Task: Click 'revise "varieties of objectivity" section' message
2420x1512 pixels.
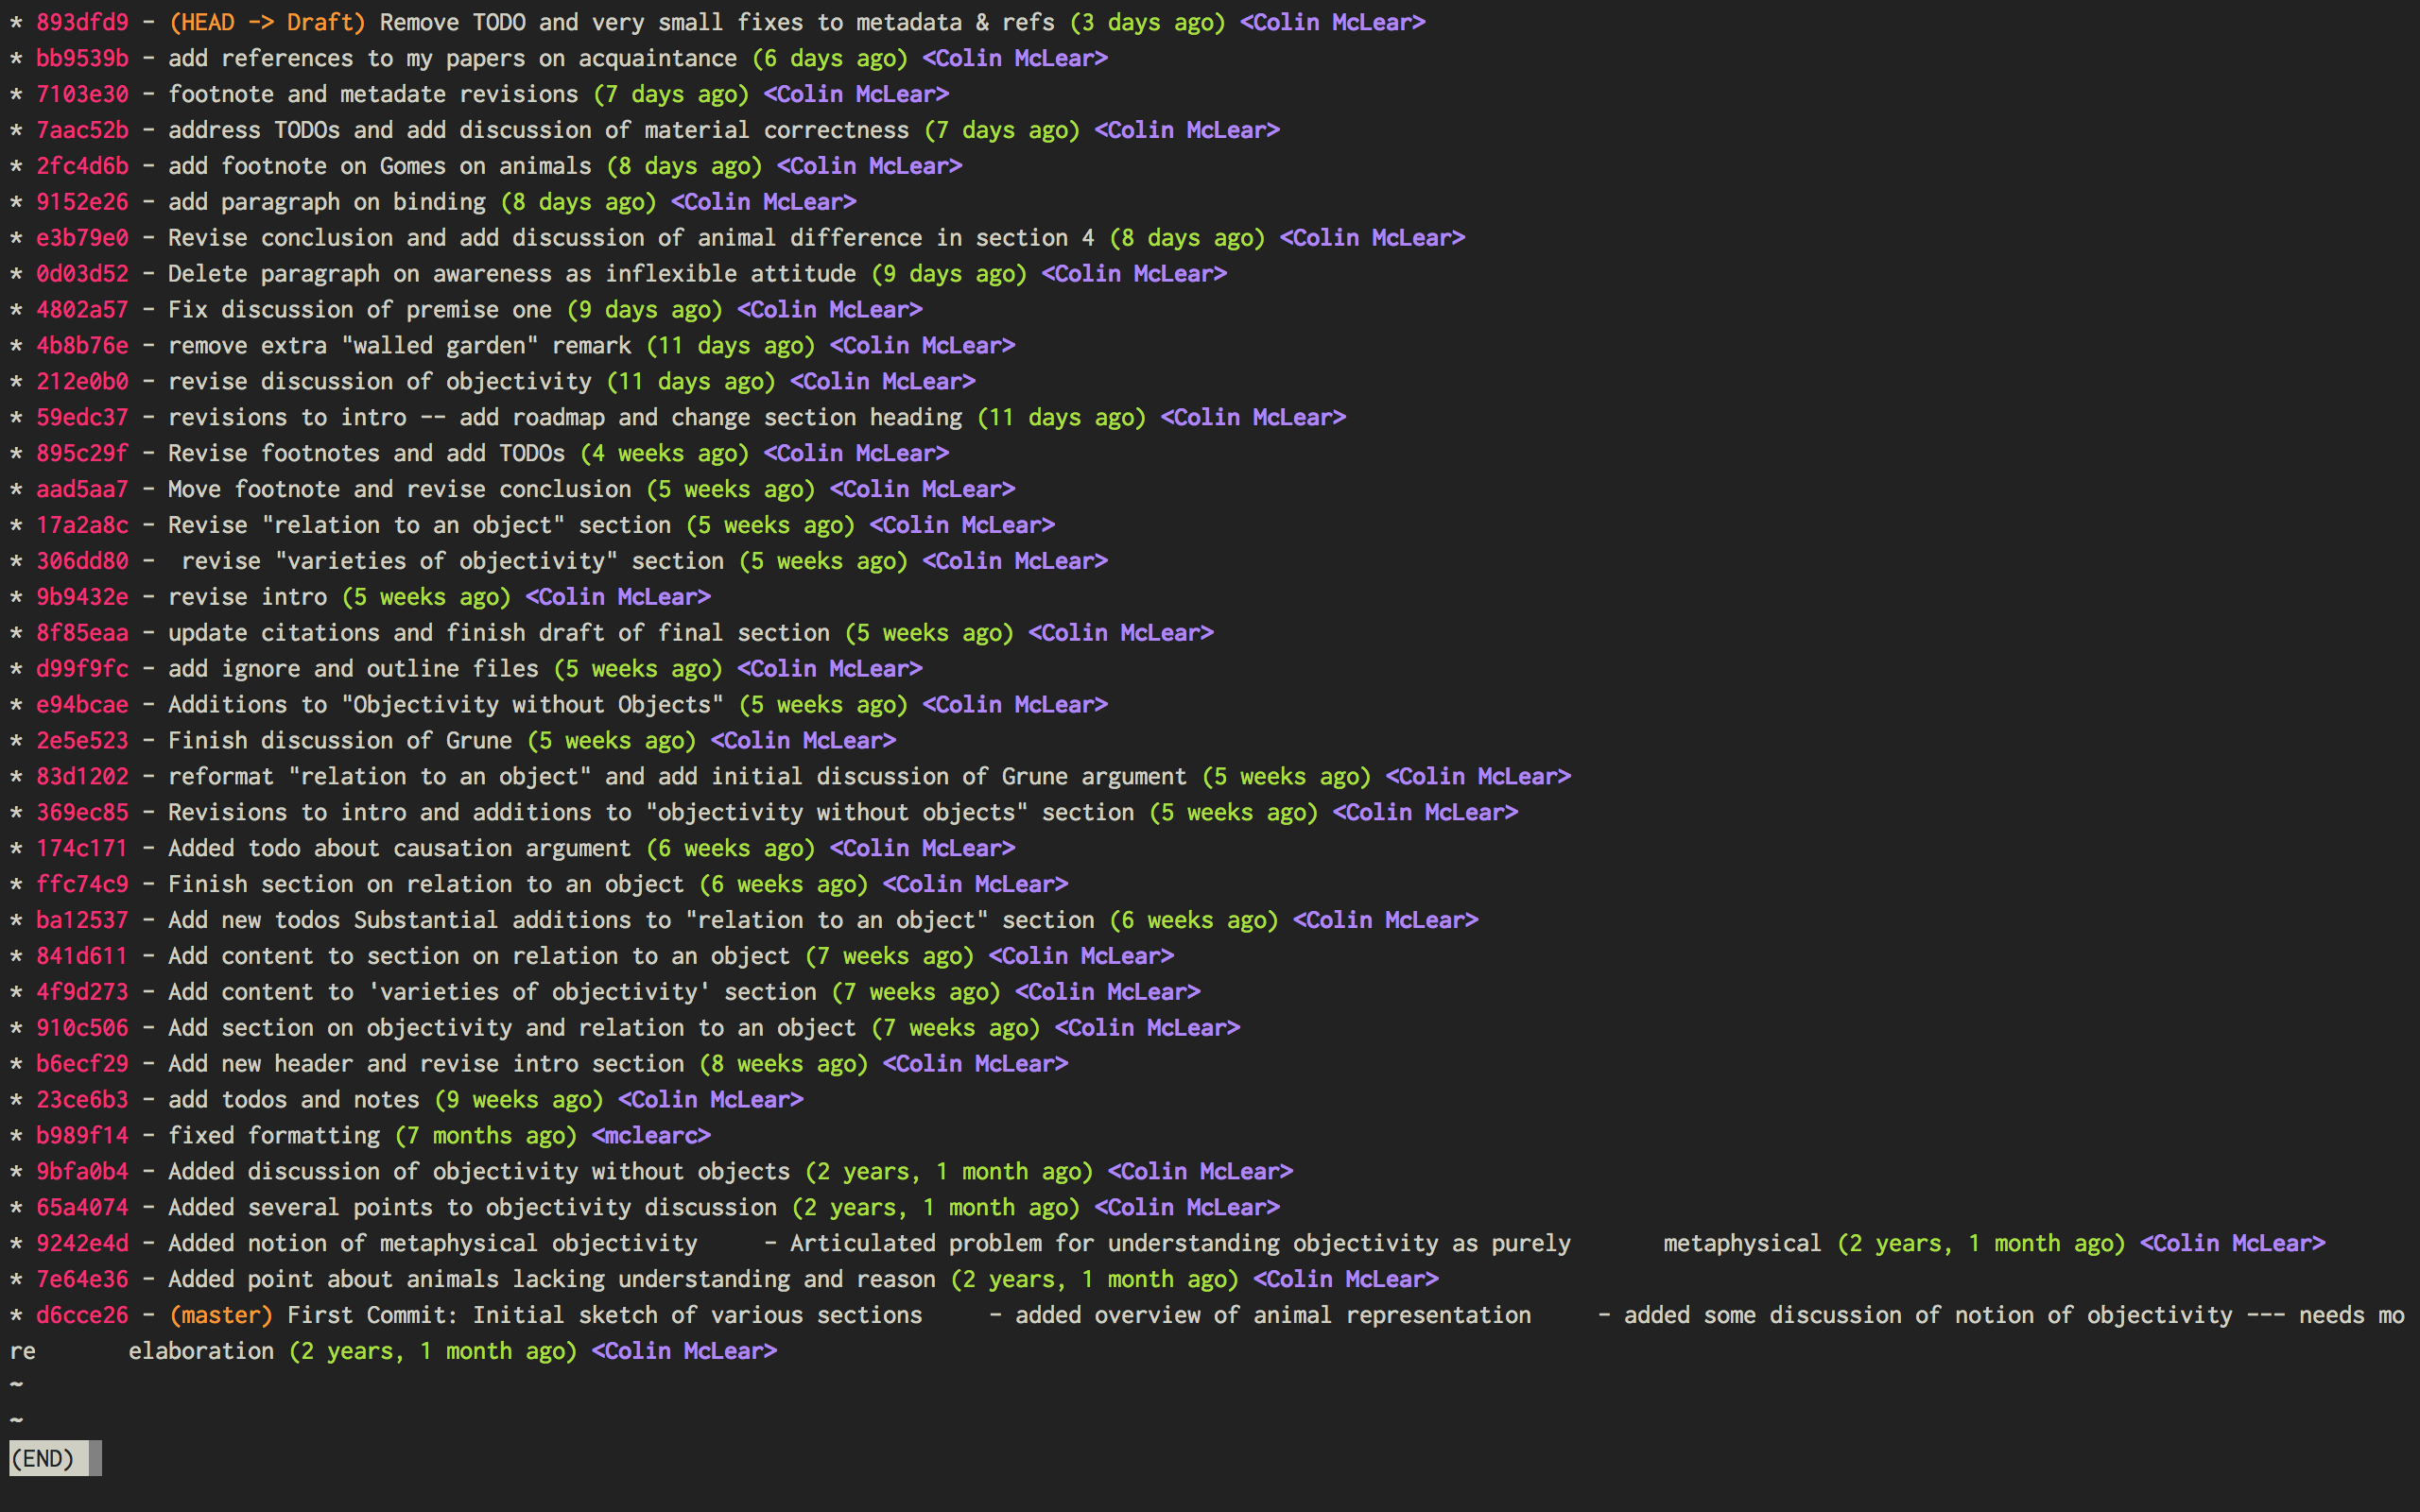Action: pos(452,562)
